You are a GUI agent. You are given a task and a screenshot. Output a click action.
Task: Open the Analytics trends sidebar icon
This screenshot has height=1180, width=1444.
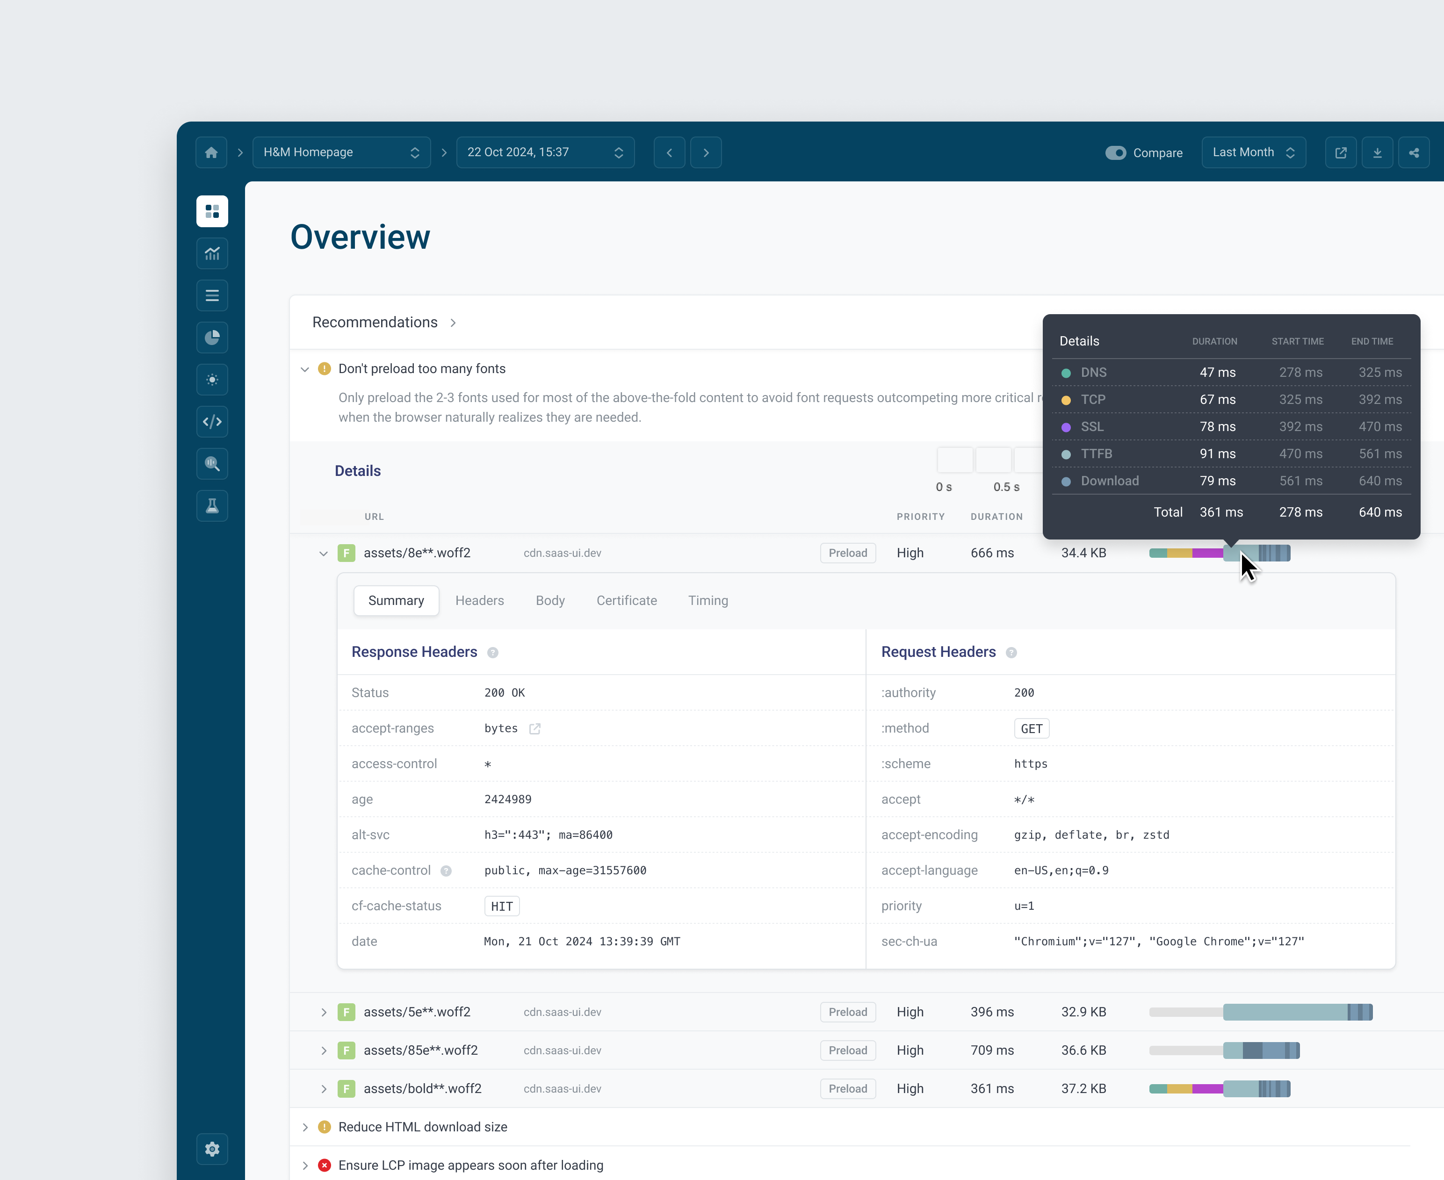tap(212, 253)
